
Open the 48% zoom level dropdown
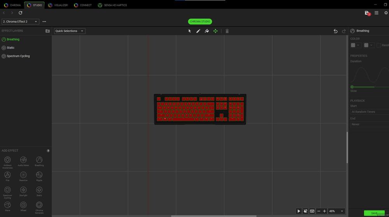tap(336, 211)
